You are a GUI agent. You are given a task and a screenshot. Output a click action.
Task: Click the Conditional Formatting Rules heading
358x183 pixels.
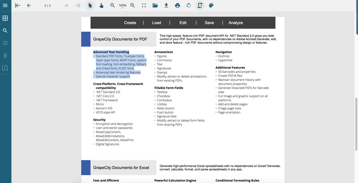237,180
